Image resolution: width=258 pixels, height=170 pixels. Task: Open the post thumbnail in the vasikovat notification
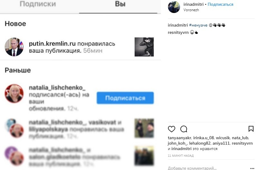[x=144, y=128]
